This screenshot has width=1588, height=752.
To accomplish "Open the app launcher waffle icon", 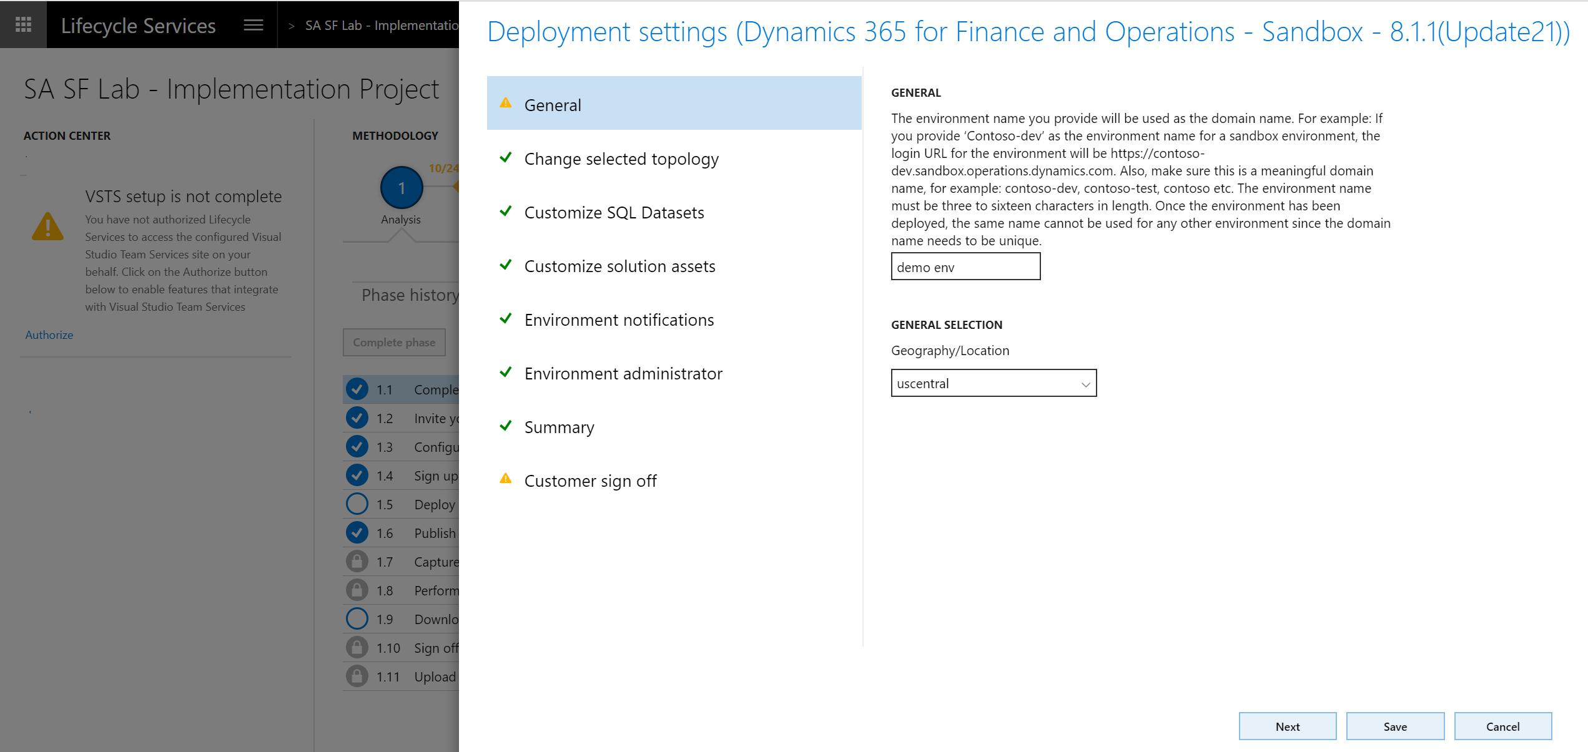I will [23, 24].
